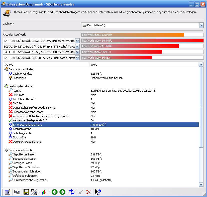Select the Zufälliges SChreiben row
Image resolution: width=207 pixels, height=197 pixels.
[104, 176]
